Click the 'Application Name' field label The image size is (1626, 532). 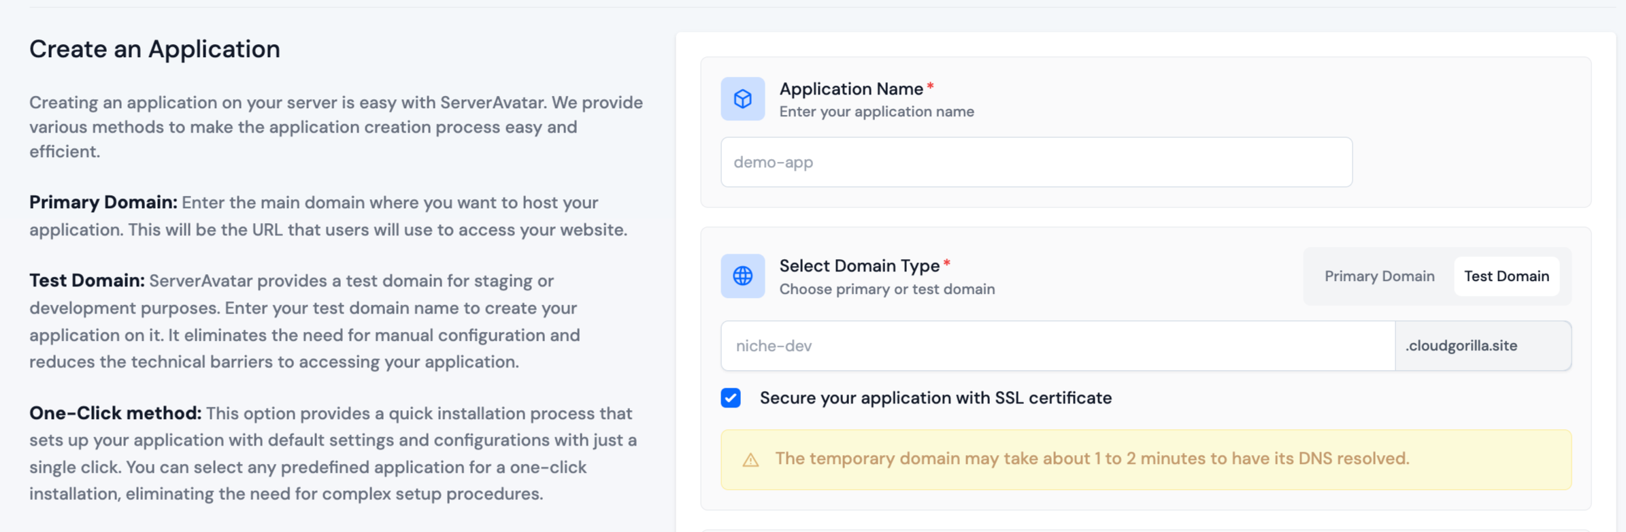tap(850, 89)
